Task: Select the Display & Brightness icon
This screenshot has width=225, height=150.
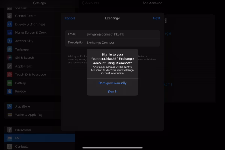Action: pyautogui.click(x=10, y=24)
